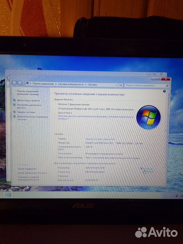The height and width of the screenshot is (244, 183).
Task: Click the Windows logo image
Action: click(x=148, y=117)
